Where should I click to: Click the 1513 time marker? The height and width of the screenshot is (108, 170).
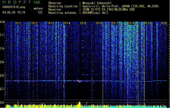point(51,23)
